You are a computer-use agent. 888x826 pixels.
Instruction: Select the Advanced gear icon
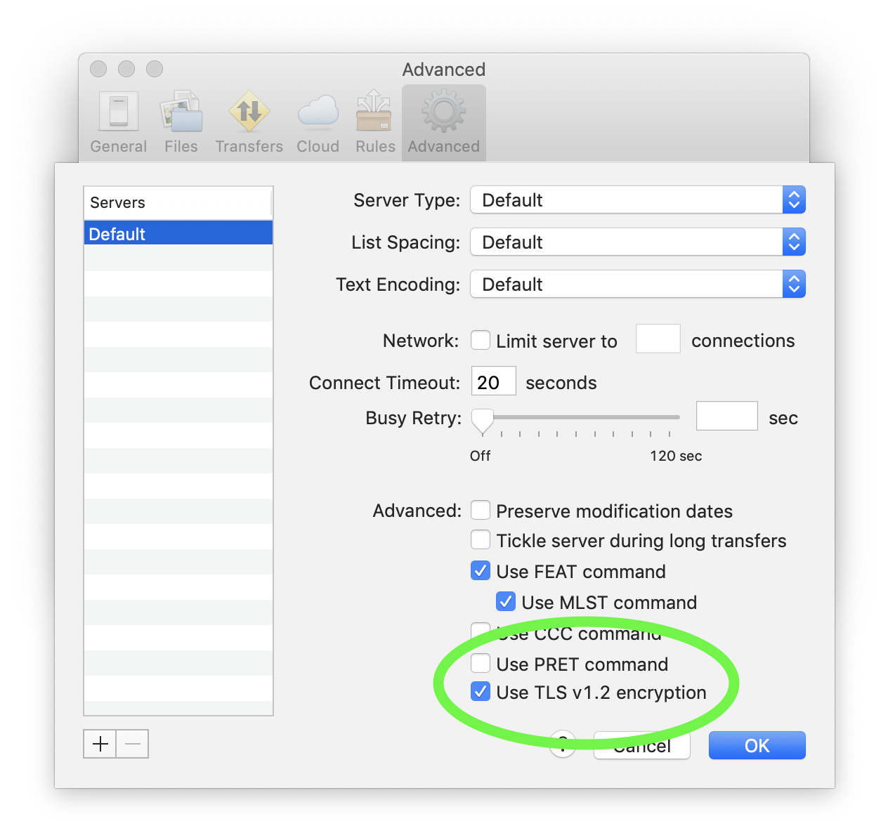click(443, 114)
